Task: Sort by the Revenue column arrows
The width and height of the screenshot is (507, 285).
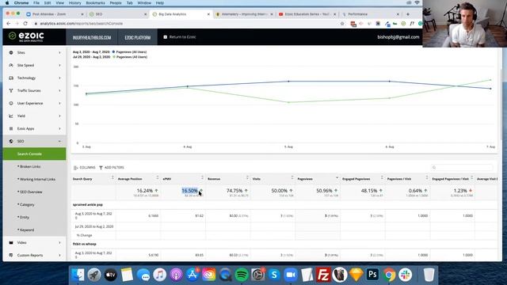Action: coord(247,177)
